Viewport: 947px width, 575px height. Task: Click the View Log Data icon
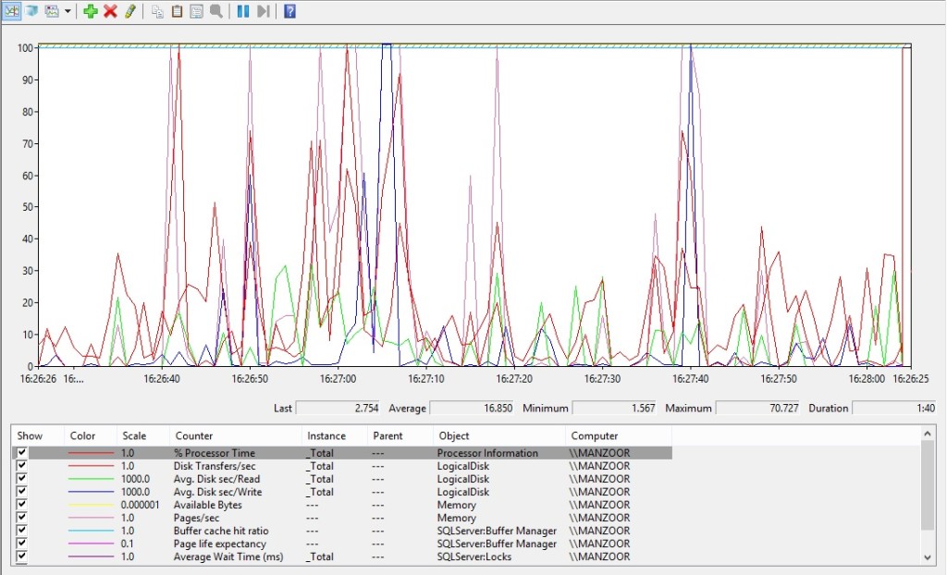click(31, 11)
